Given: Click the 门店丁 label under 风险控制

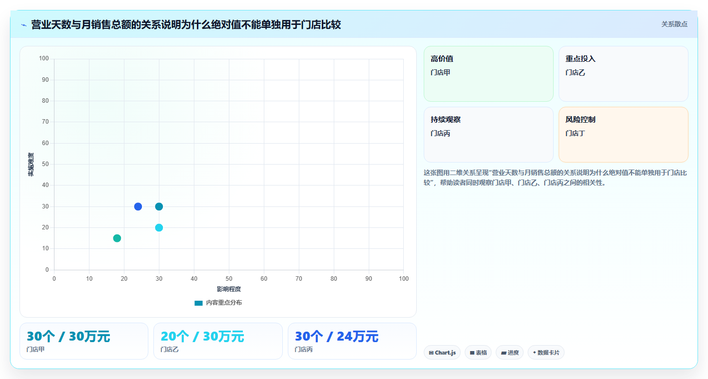Looking at the screenshot, I should pyautogui.click(x=575, y=133).
